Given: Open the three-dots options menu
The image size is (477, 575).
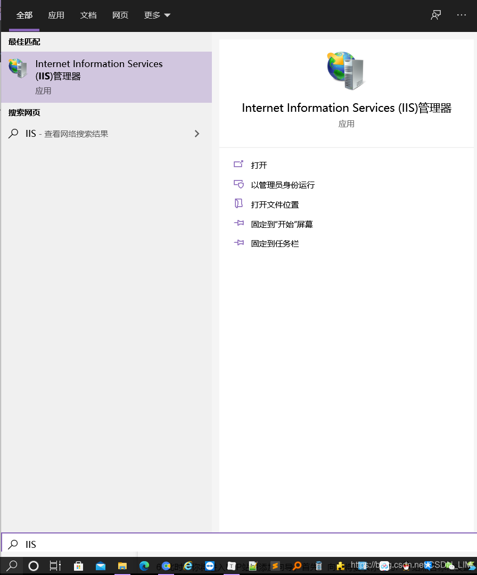Looking at the screenshot, I should pyautogui.click(x=462, y=15).
